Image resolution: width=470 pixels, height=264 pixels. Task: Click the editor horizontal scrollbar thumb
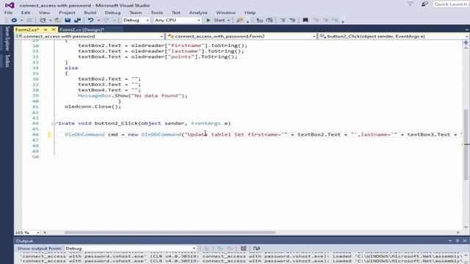tap(170, 232)
